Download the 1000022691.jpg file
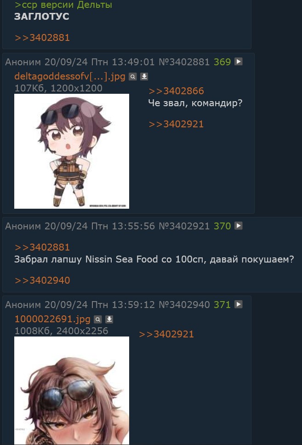This screenshot has width=302, height=445. point(109,319)
